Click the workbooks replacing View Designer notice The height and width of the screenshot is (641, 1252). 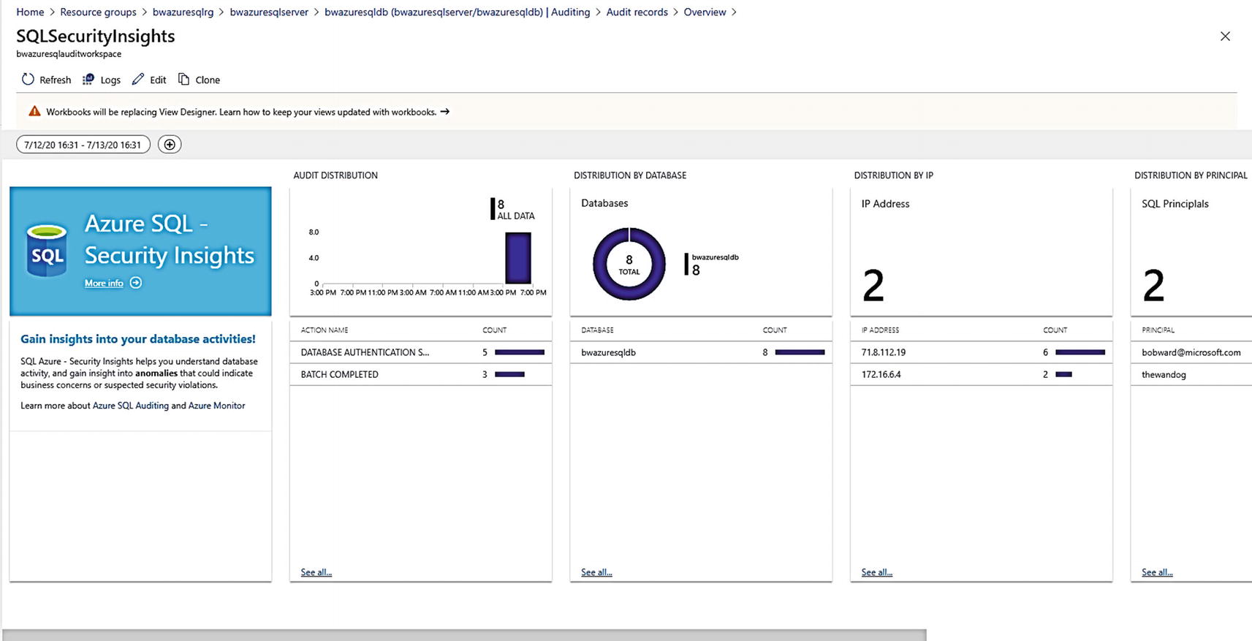(241, 112)
